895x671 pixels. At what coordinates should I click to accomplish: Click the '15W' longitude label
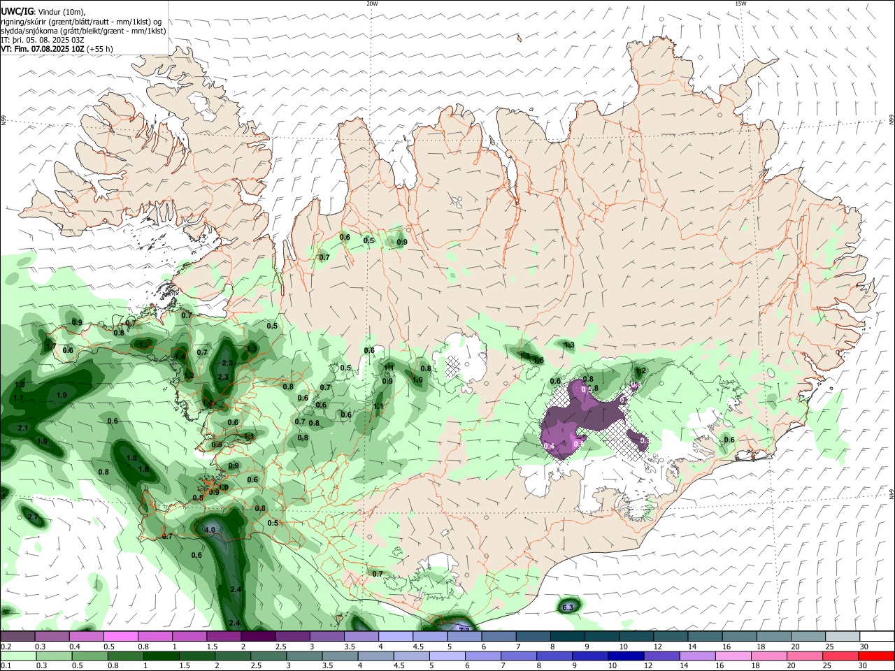(x=740, y=3)
